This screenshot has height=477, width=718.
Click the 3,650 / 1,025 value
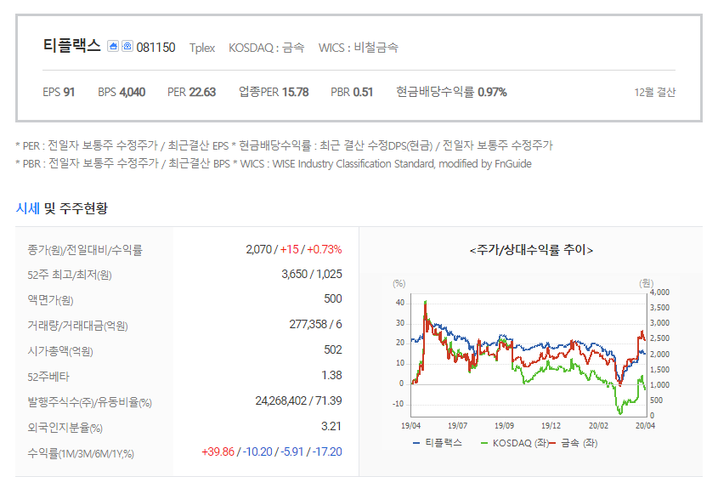[x=311, y=274]
